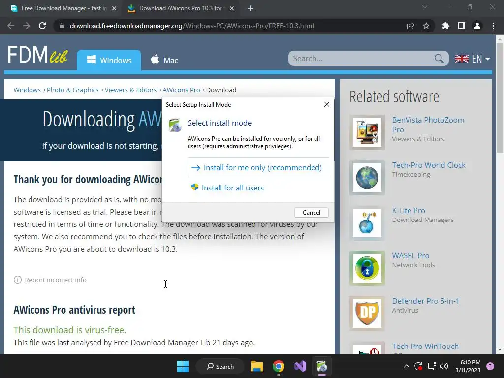Click the page vertical scrollbar
Image resolution: width=504 pixels, height=378 pixels.
tap(500, 98)
